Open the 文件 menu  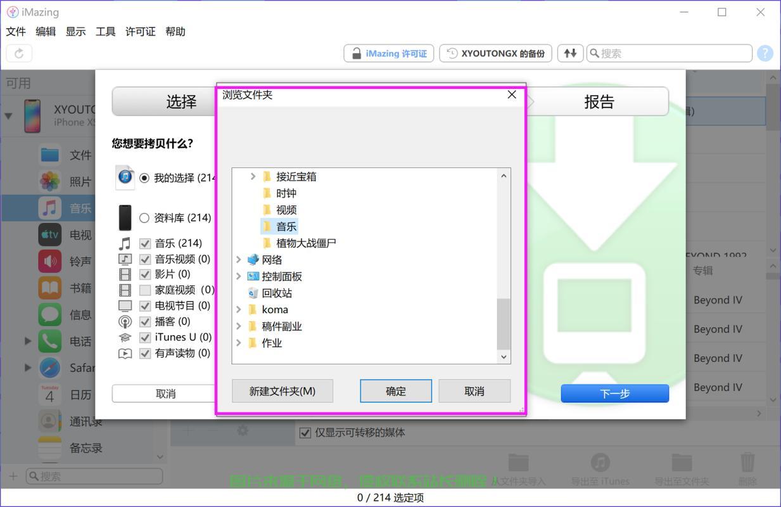point(16,32)
